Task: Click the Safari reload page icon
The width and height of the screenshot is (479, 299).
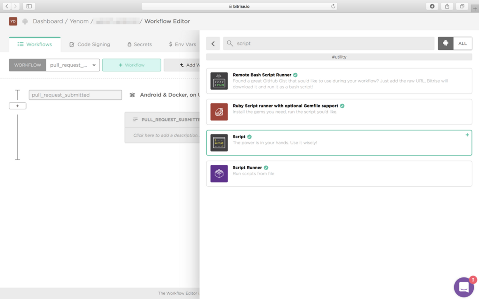Action: click(x=333, y=6)
